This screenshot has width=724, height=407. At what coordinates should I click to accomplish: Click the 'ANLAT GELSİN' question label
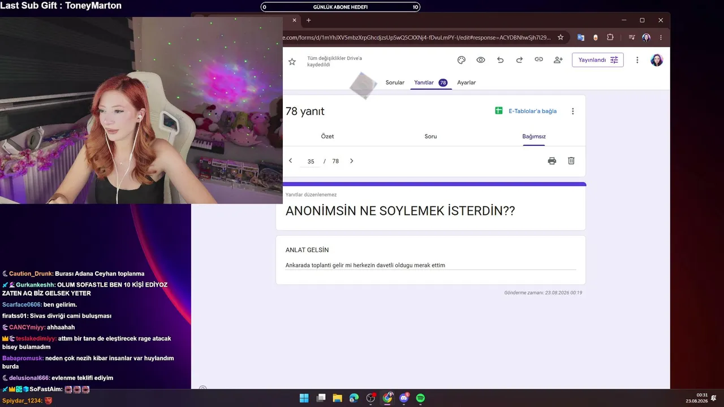click(307, 250)
